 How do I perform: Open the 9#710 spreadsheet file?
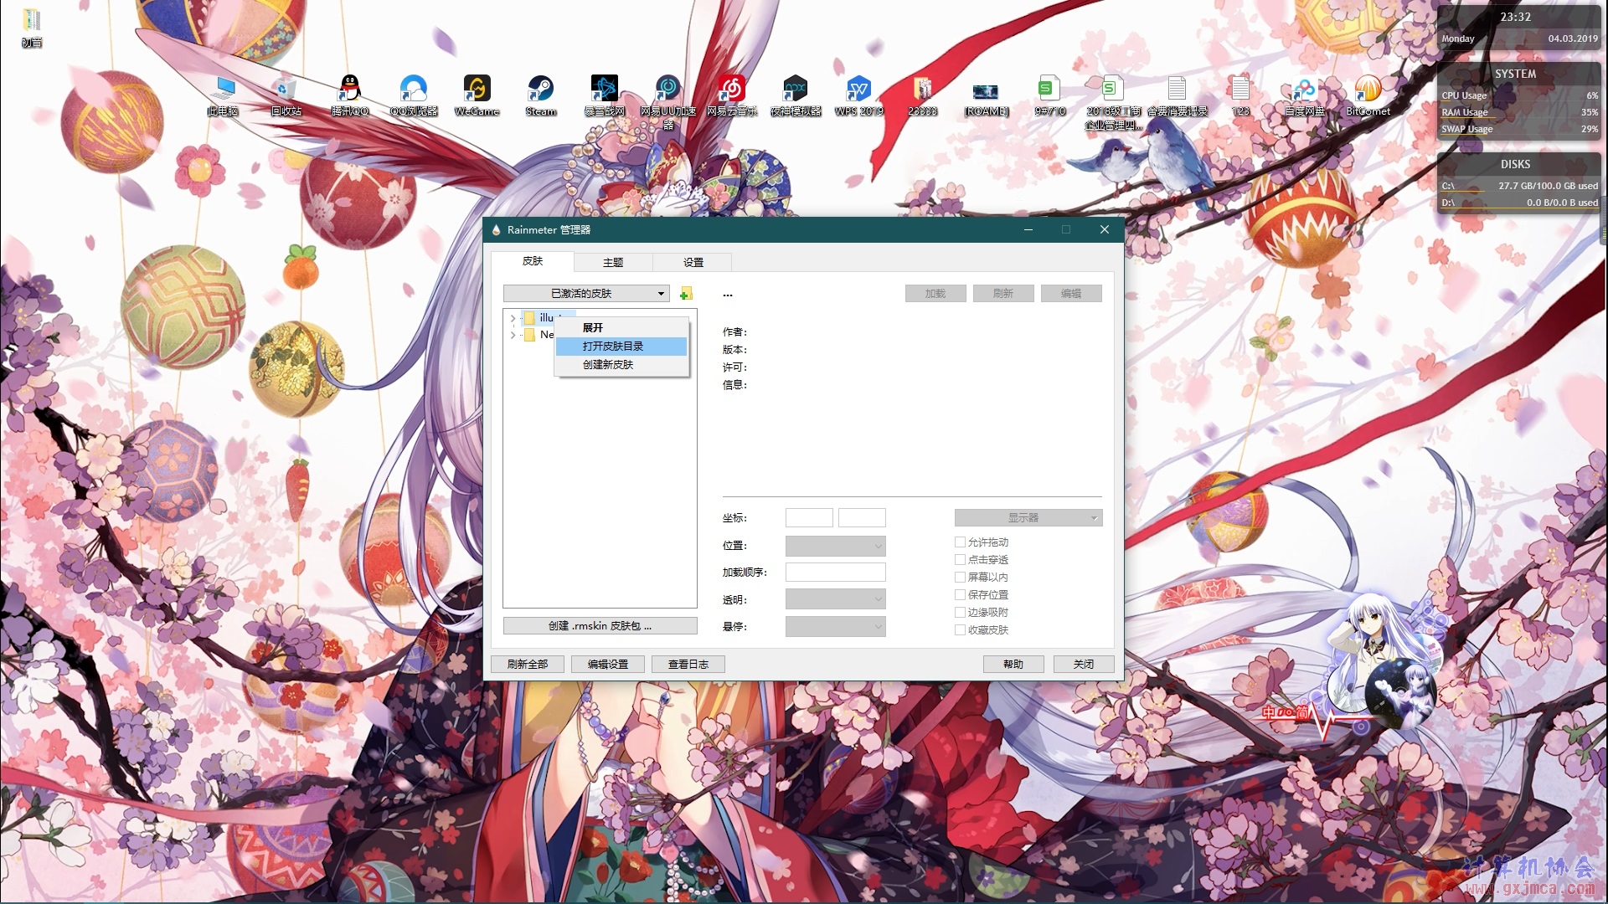tap(1050, 95)
